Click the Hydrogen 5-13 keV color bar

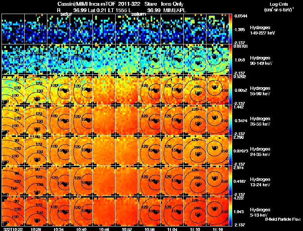click(x=230, y=211)
